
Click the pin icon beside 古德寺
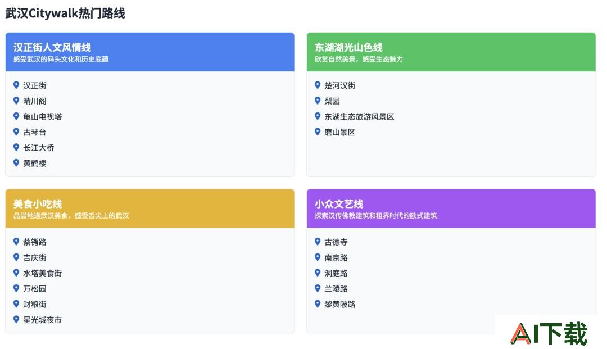318,242
